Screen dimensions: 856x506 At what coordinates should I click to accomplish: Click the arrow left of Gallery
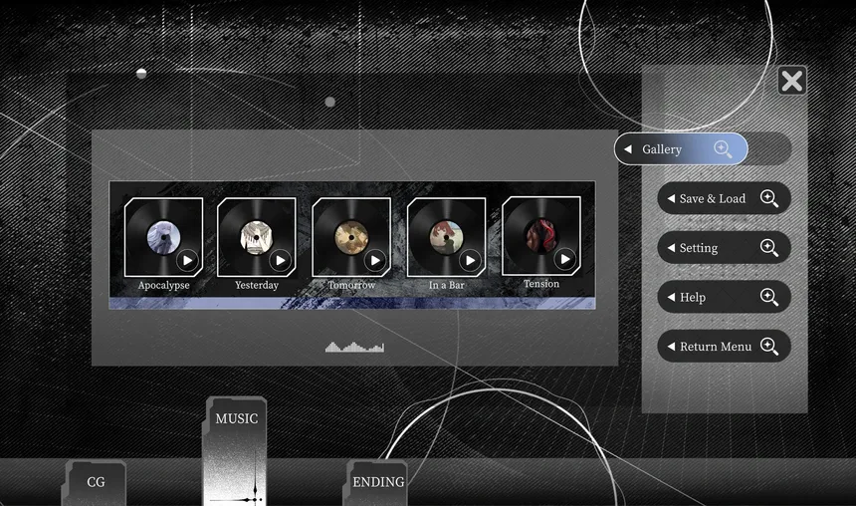628,148
